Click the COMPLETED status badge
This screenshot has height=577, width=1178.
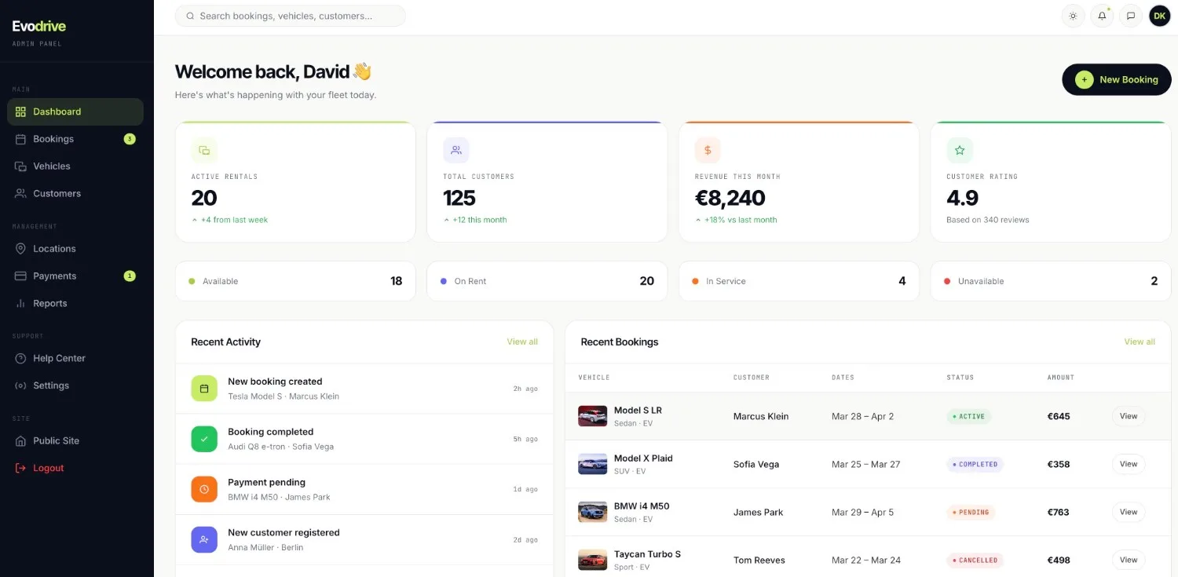(x=975, y=465)
